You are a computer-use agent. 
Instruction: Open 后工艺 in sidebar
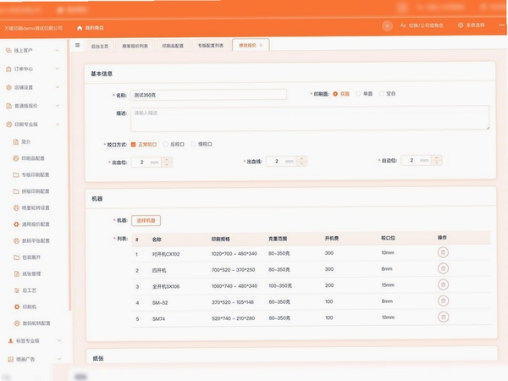29,290
